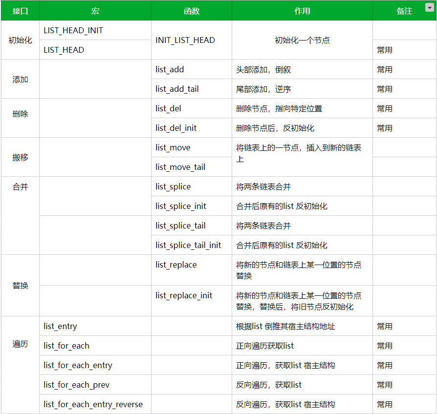Click the list_add function cell
437x414 pixels.
pyautogui.click(x=192, y=69)
